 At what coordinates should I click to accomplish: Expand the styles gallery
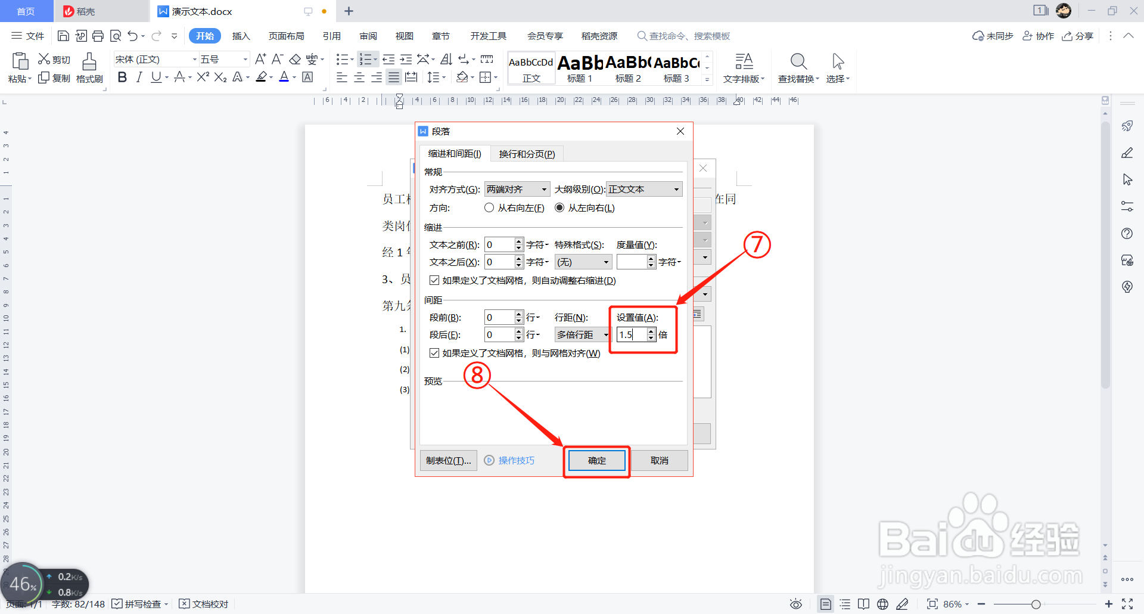707,79
